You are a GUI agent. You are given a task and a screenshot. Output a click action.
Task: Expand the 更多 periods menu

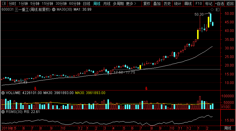[131, 4]
